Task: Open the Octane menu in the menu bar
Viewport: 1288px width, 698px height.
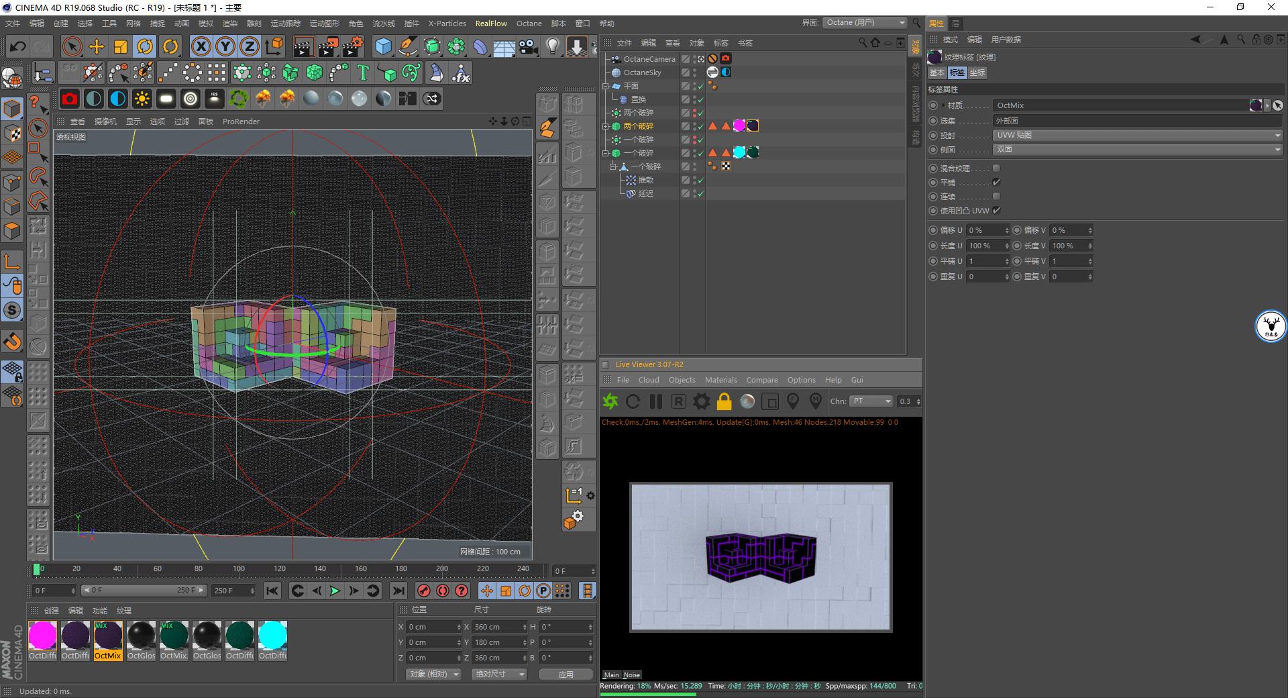Action: click(x=529, y=23)
